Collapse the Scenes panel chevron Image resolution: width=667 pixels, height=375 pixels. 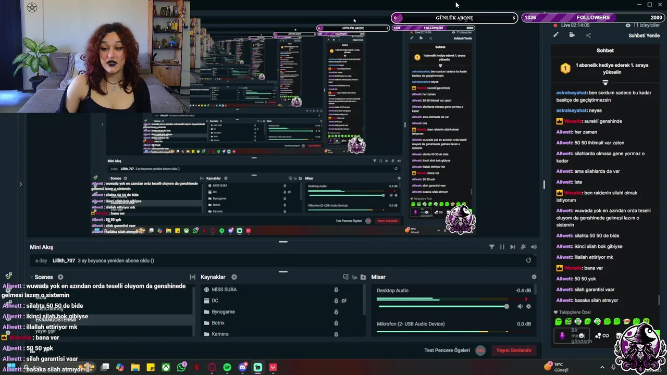31,277
